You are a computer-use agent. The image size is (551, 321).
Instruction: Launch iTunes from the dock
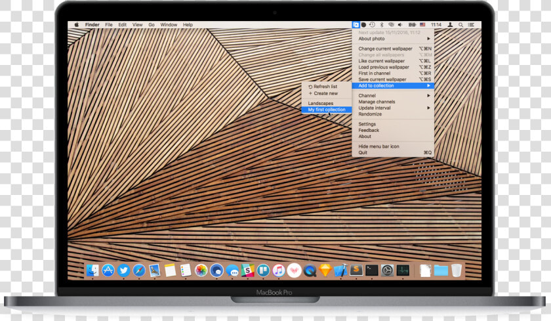pyautogui.click(x=279, y=270)
